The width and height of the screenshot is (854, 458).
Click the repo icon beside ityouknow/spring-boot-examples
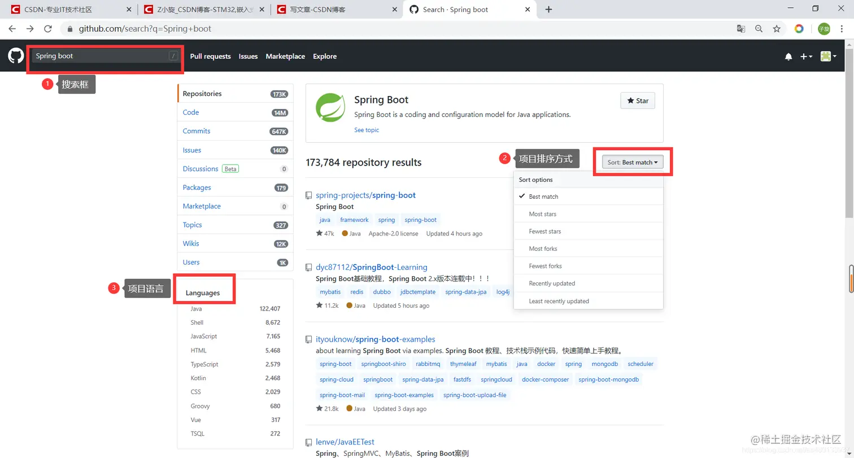coord(308,339)
